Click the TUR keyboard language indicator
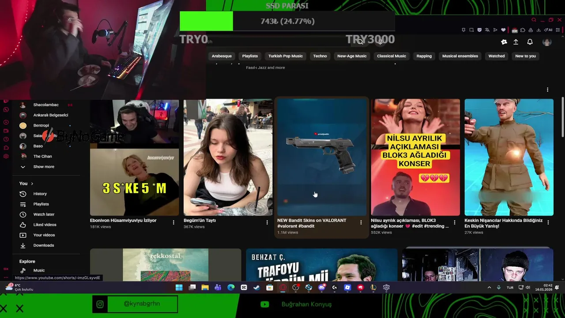Viewport: 565px width, 318px height. point(510,288)
